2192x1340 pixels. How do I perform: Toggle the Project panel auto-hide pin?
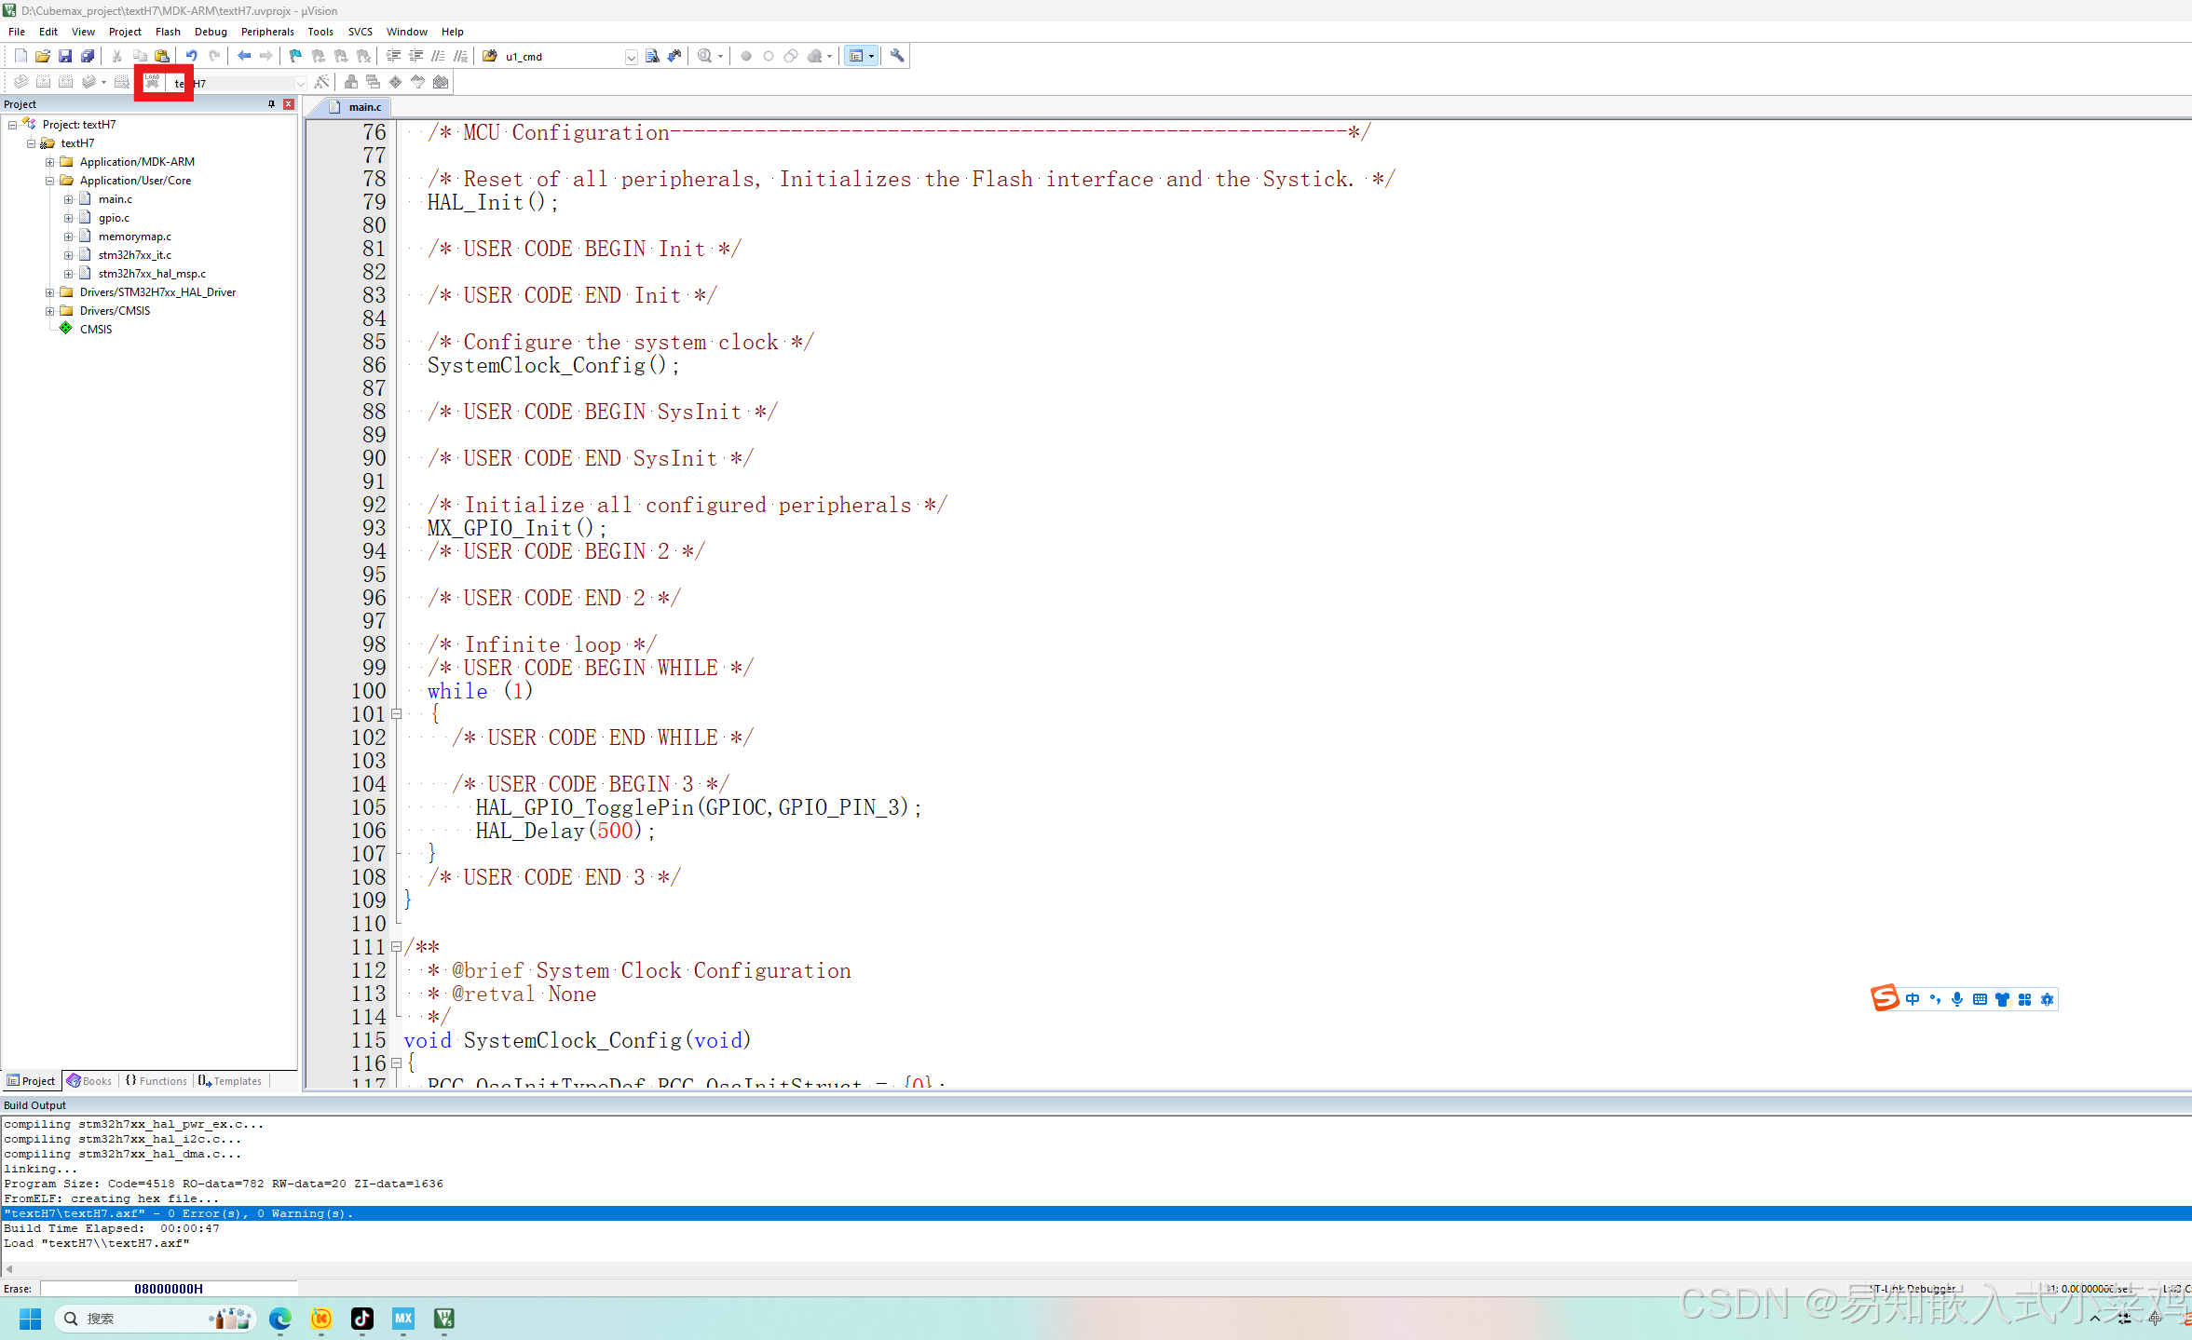pos(271,104)
